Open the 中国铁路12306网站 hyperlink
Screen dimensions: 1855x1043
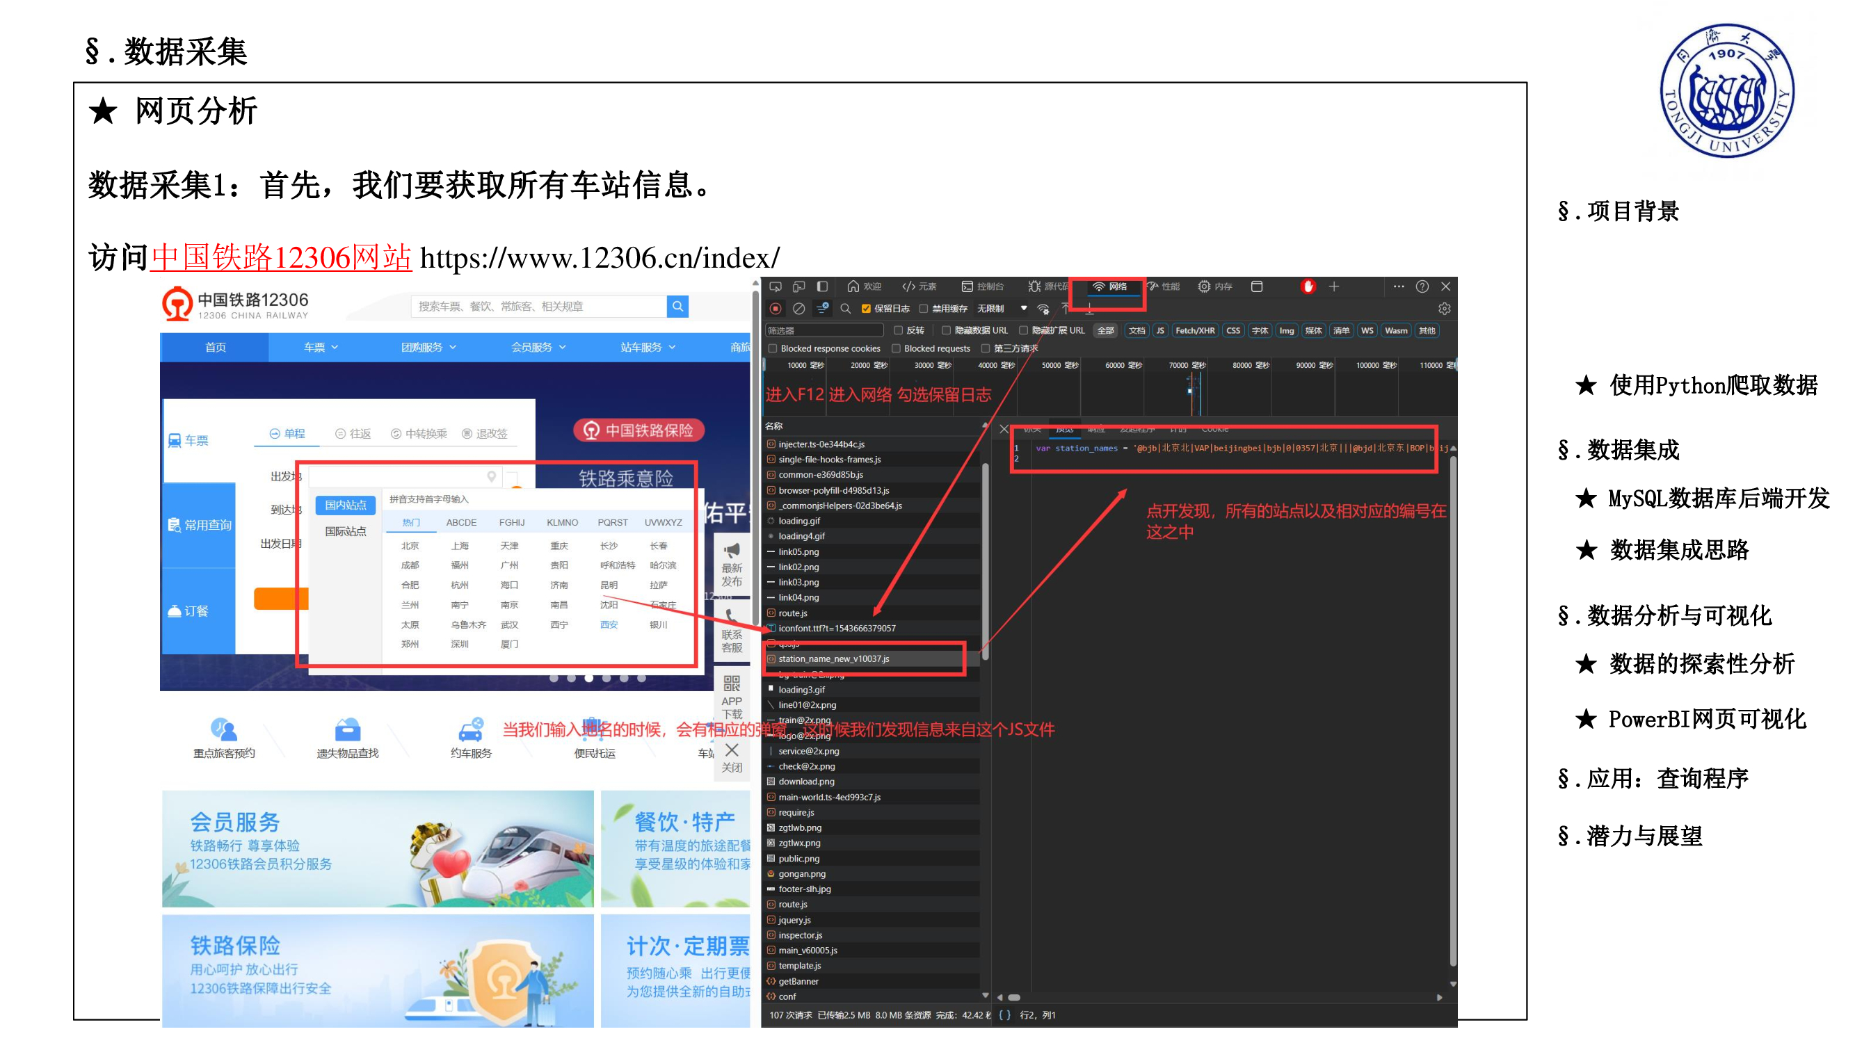coord(281,258)
